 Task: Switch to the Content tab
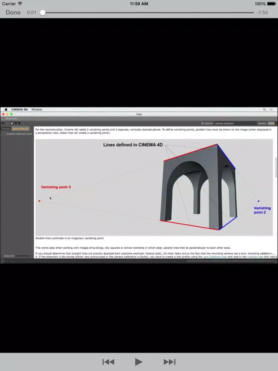[6, 129]
